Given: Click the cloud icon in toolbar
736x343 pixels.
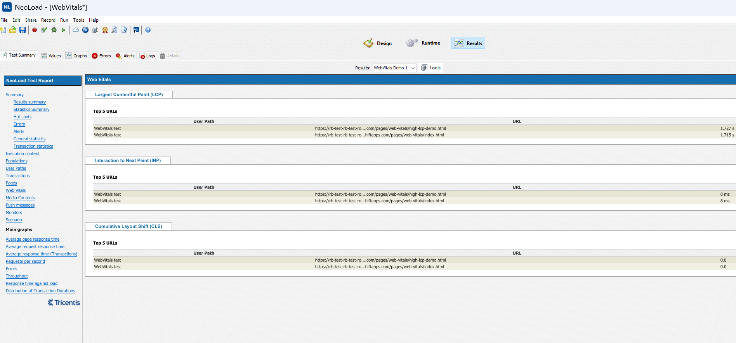Looking at the screenshot, I should click(76, 30).
